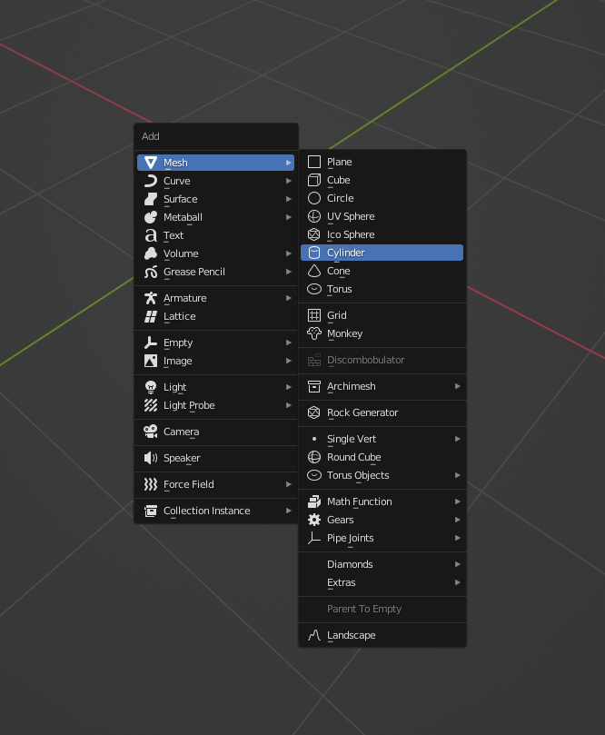Image resolution: width=605 pixels, height=735 pixels.
Task: Expand the Light submenu arrow
Action: 289,387
